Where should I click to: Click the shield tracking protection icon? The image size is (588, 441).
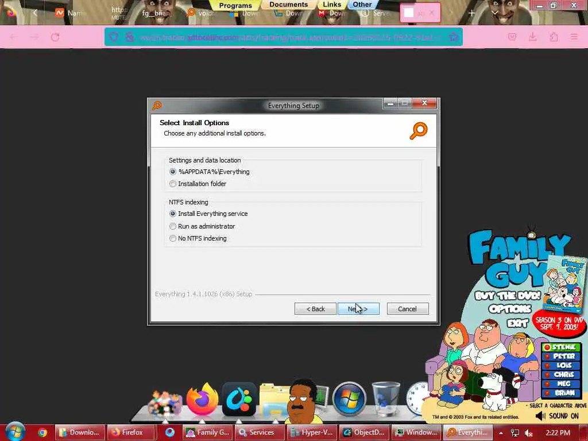pos(114,37)
